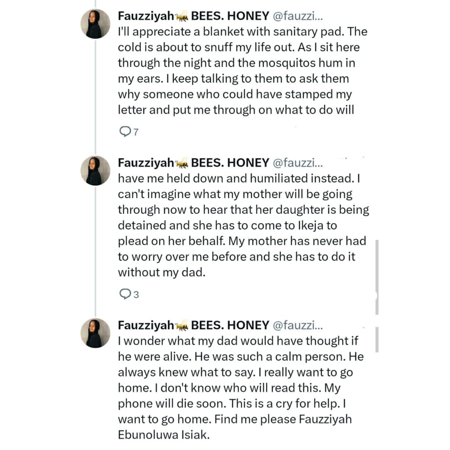Open the @fauzzi... handle on the third tweet
The image size is (450, 450).
[297, 325]
